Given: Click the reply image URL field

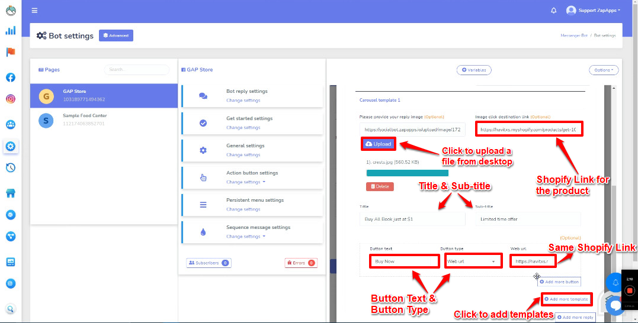Looking at the screenshot, I should coord(412,130).
